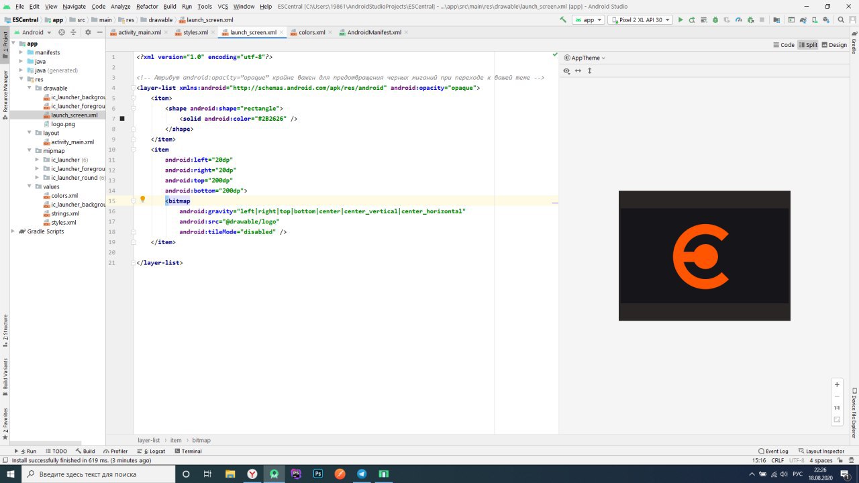Viewport: 859px width, 483px height.
Task: Switch to the colors.xml tab
Action: [312, 32]
